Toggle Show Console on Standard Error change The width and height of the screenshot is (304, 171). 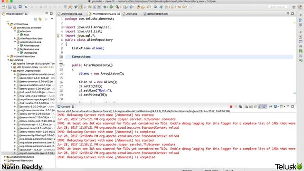(265, 106)
